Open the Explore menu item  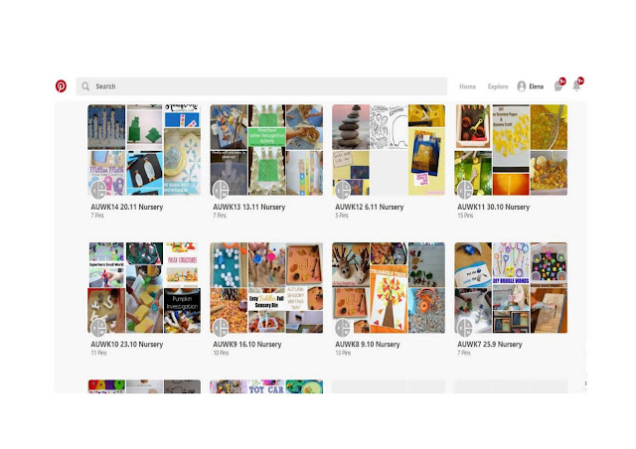pyautogui.click(x=498, y=86)
